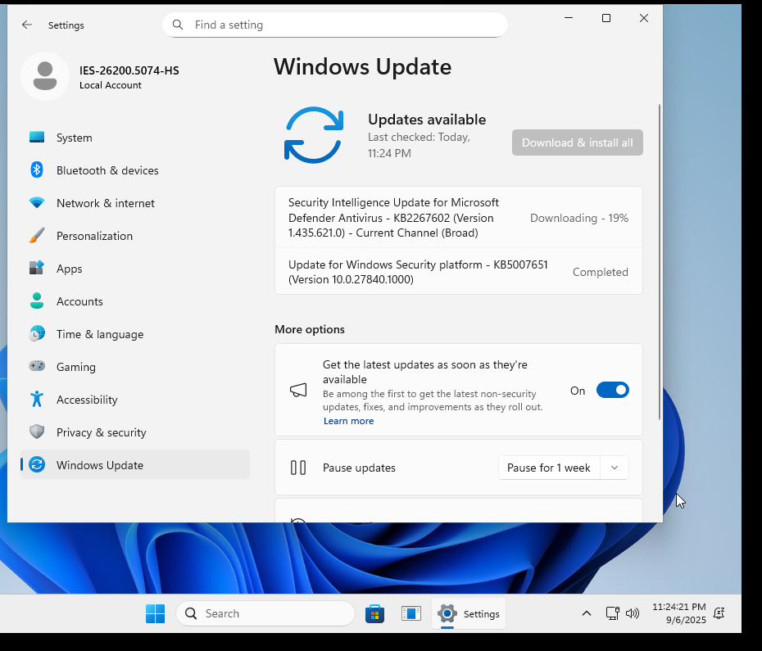Click the Completed status for KB5007651
Viewport: 762px width, 651px height.
(x=600, y=272)
